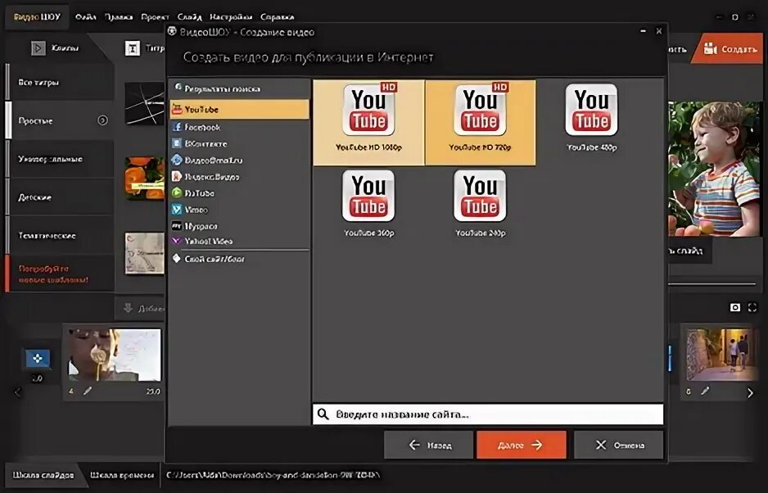Close the Создание видео dialog
The height and width of the screenshot is (493, 768).
point(659,31)
